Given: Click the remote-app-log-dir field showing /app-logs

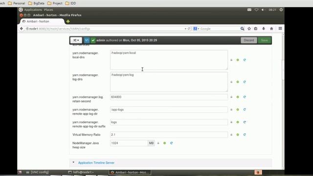Looking at the screenshot, I should point(169,110).
